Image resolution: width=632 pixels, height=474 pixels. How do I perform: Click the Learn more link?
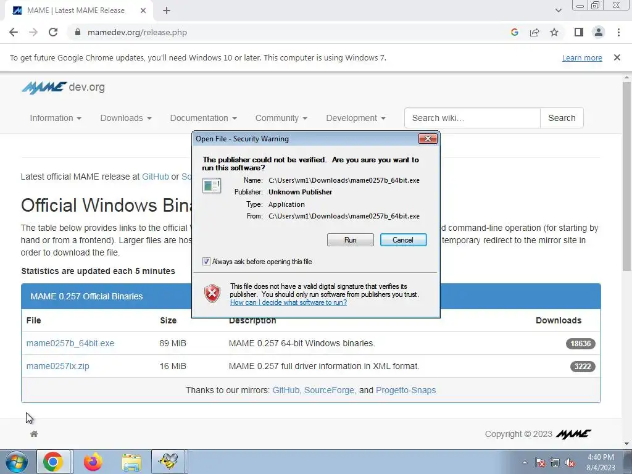point(582,57)
